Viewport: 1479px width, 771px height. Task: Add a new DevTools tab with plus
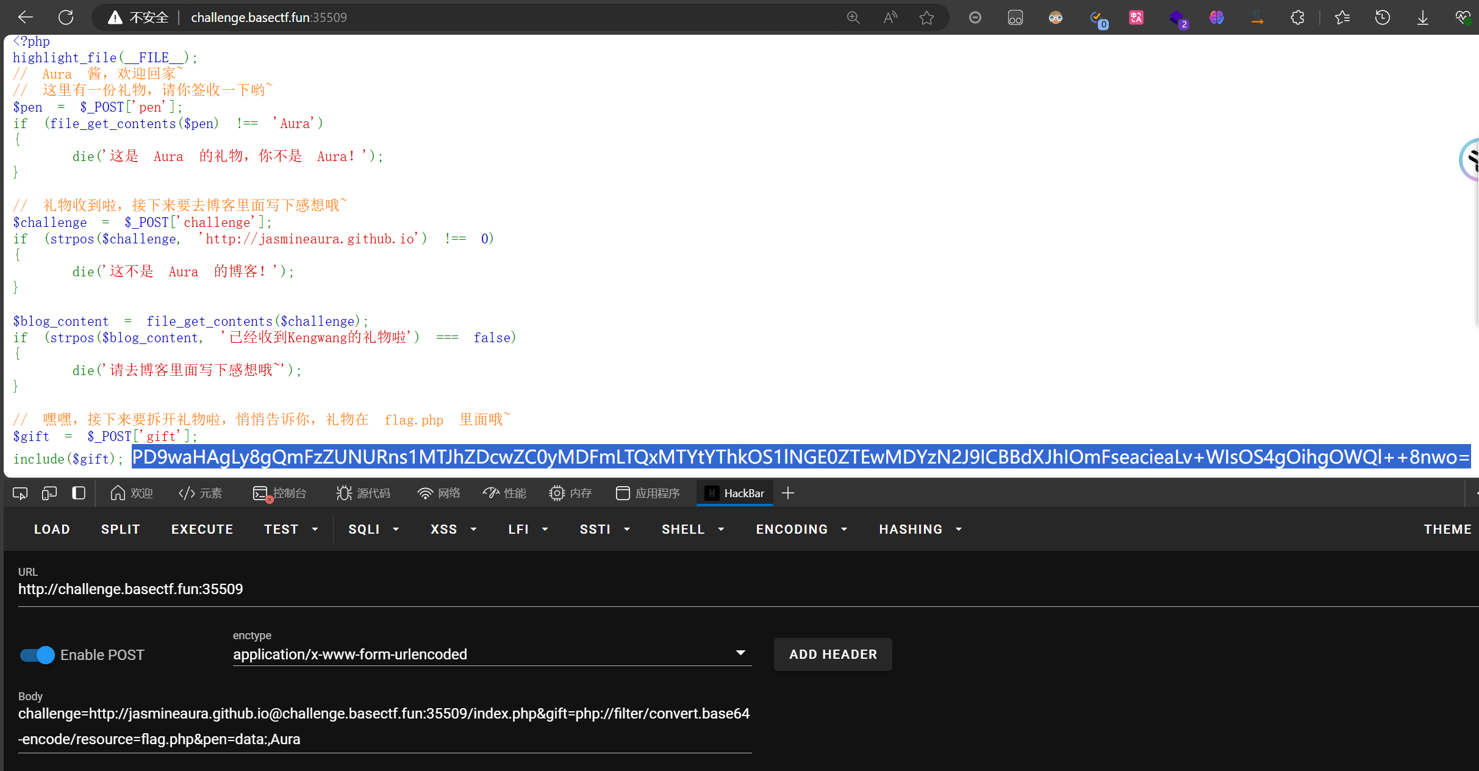788,493
